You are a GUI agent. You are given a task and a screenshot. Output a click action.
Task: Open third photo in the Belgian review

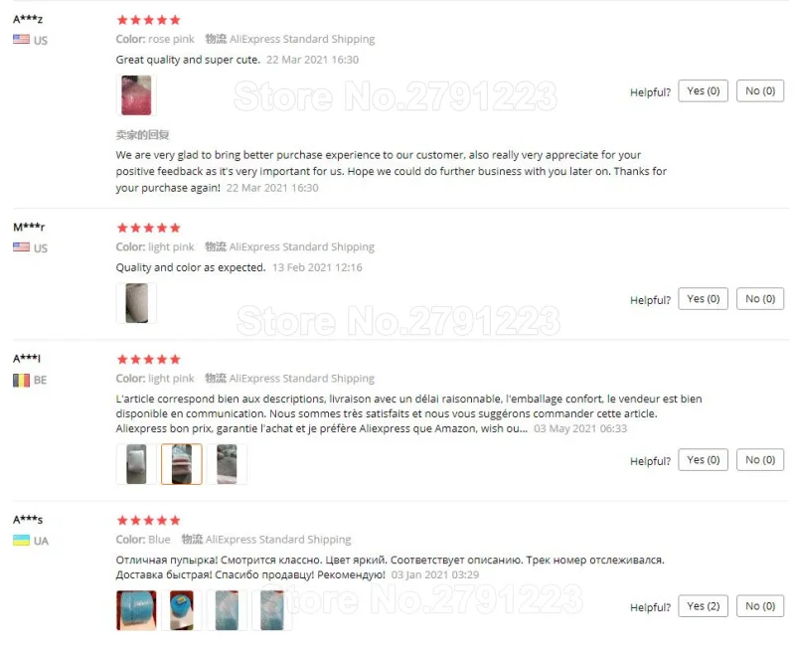(227, 464)
